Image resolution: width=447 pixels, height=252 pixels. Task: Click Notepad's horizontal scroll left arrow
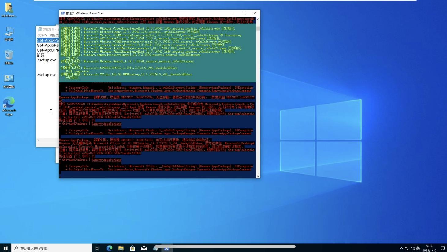coord(38,140)
